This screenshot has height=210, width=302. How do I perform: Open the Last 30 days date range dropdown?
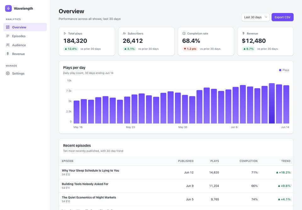tap(255, 17)
